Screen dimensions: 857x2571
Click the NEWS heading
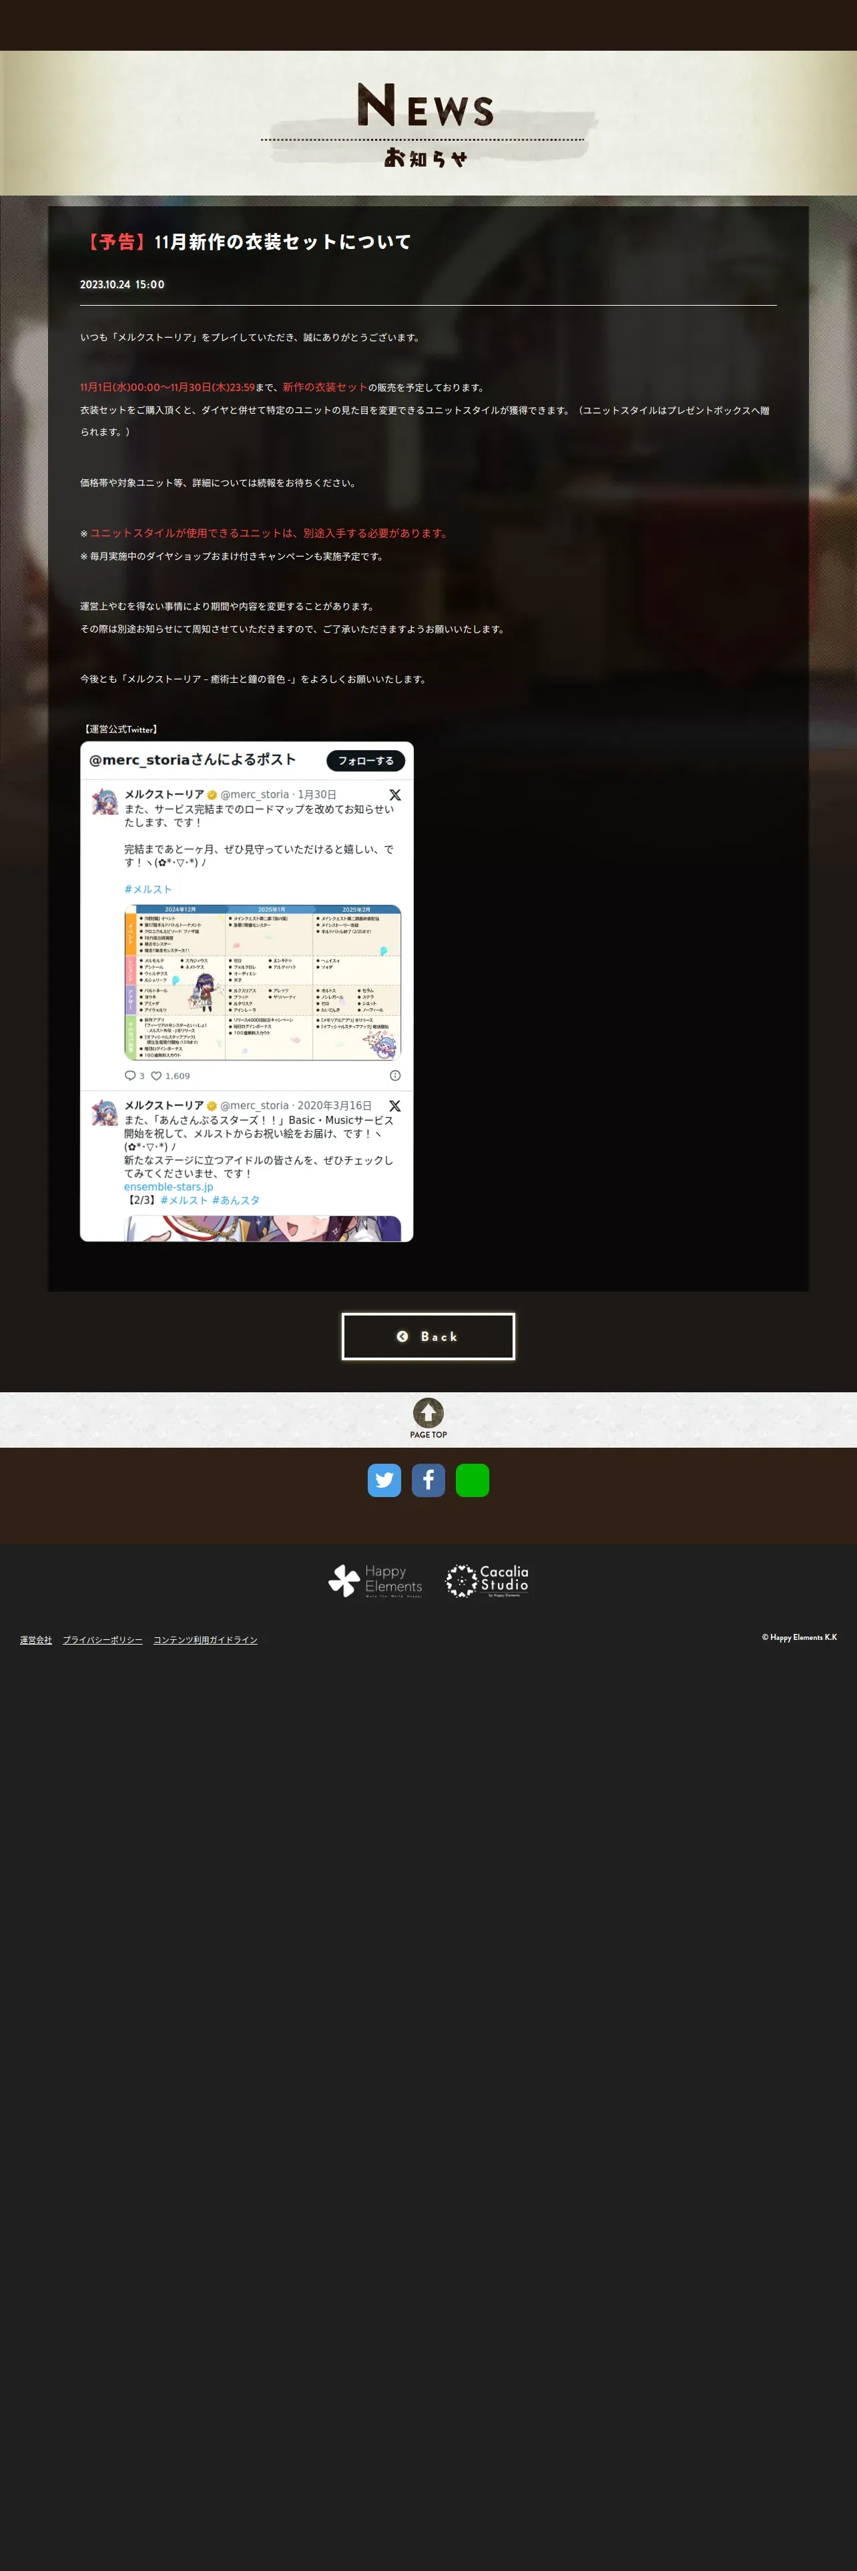(426, 106)
